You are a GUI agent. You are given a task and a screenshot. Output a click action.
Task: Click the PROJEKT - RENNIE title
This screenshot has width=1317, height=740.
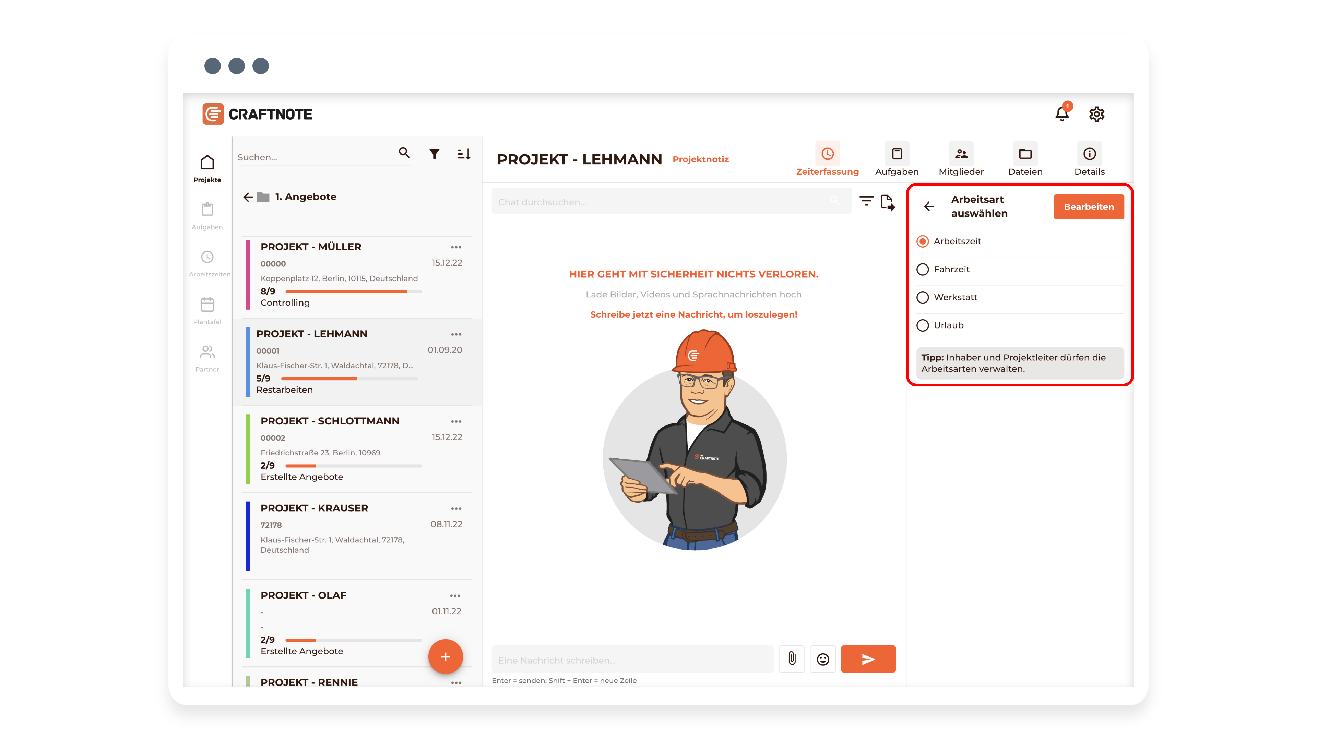pyautogui.click(x=309, y=682)
